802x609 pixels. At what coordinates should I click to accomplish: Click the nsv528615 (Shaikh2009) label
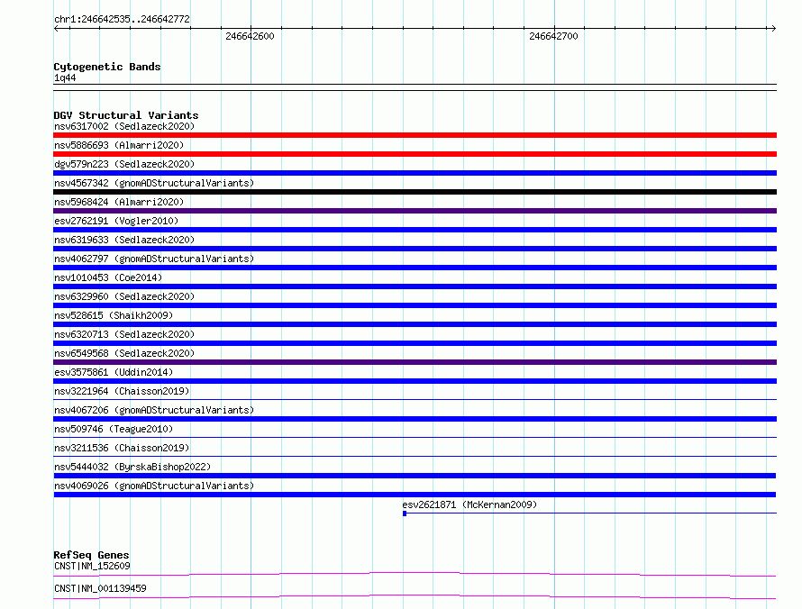click(114, 315)
